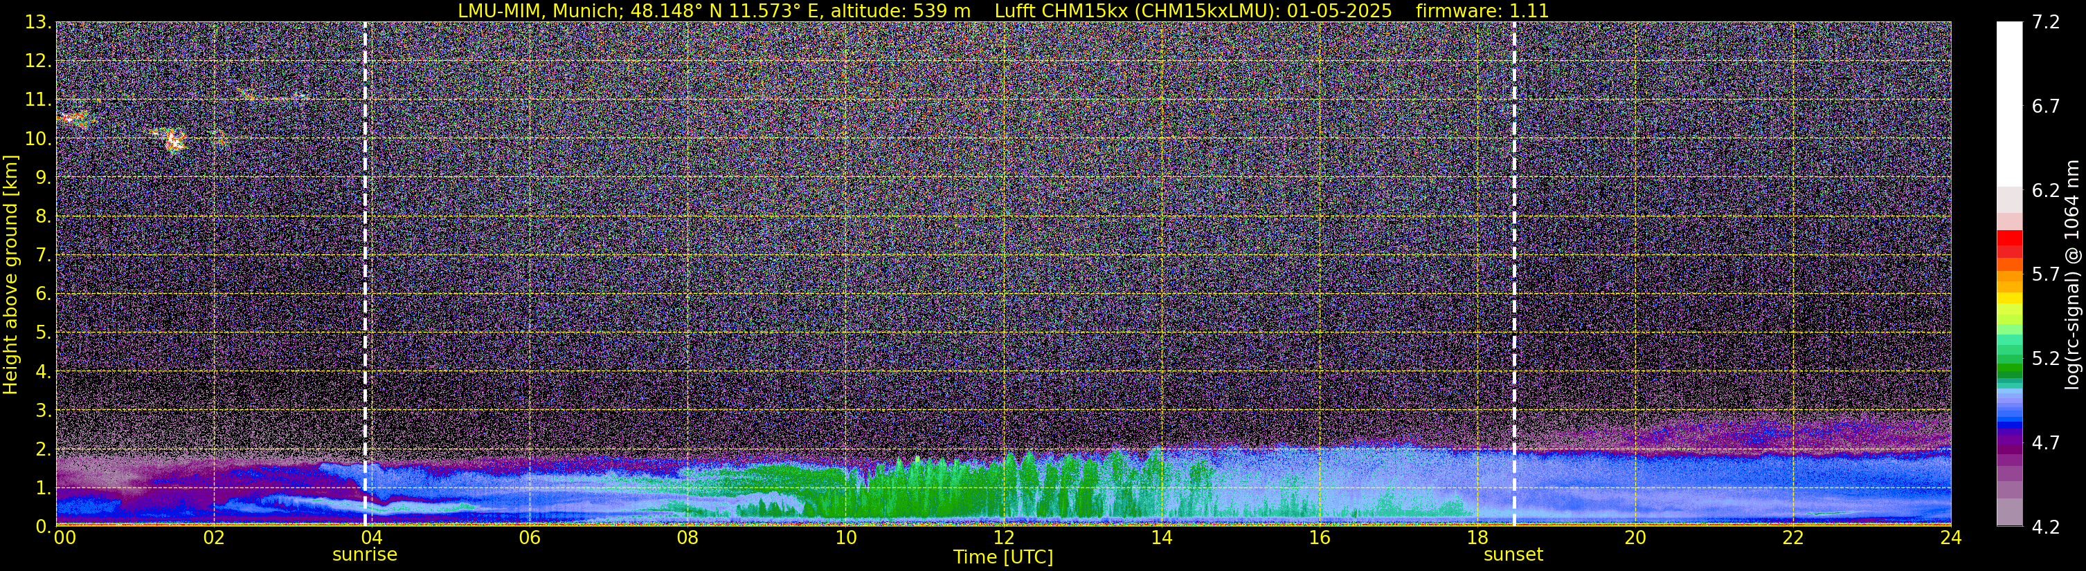Click the '9.' tick on the height axis
This screenshot has height=571, width=2086.
coord(43,178)
